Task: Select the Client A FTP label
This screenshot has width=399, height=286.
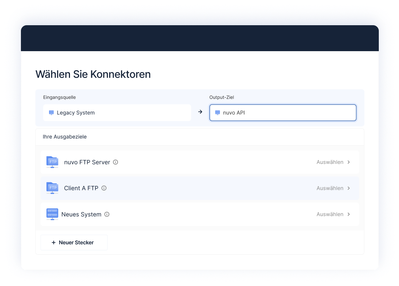Action: tap(81, 188)
